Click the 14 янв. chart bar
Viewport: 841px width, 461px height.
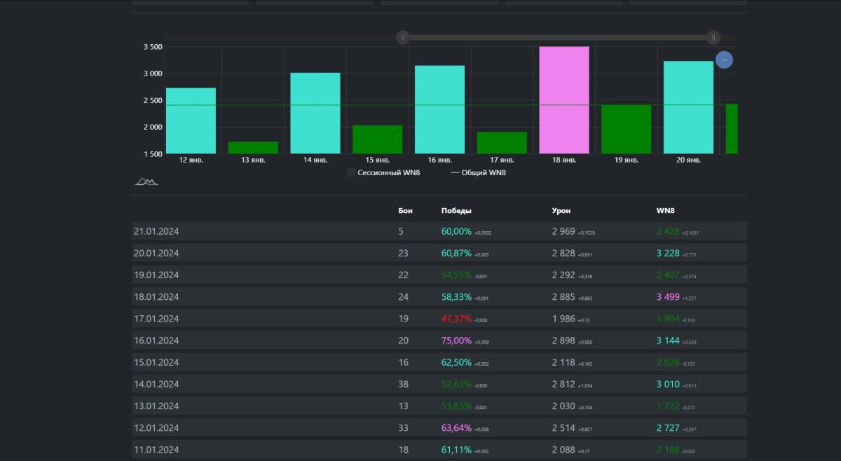[x=315, y=113]
